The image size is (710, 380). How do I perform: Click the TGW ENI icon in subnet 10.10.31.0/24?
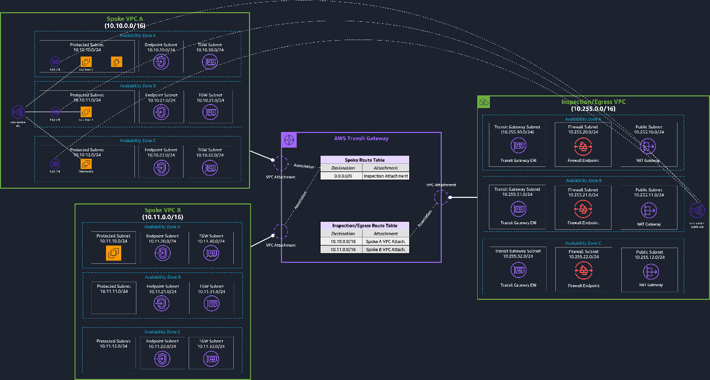[210, 112]
